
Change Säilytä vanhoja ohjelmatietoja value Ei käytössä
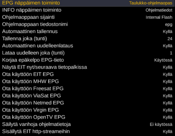[161, 125]
